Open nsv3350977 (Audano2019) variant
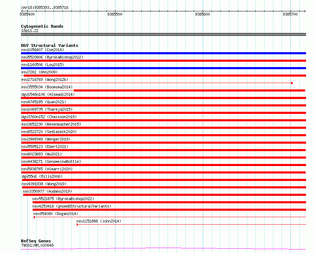The width and height of the screenshot is (316, 253). (x=47, y=191)
